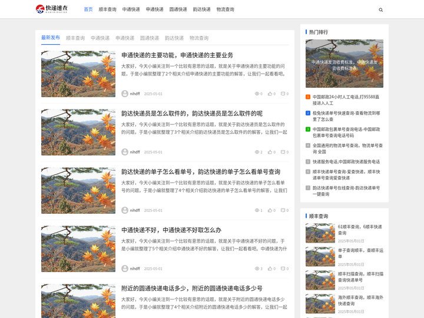
Task: Open 中通快递 in top navigation bar
Action: pyautogui.click(x=131, y=9)
